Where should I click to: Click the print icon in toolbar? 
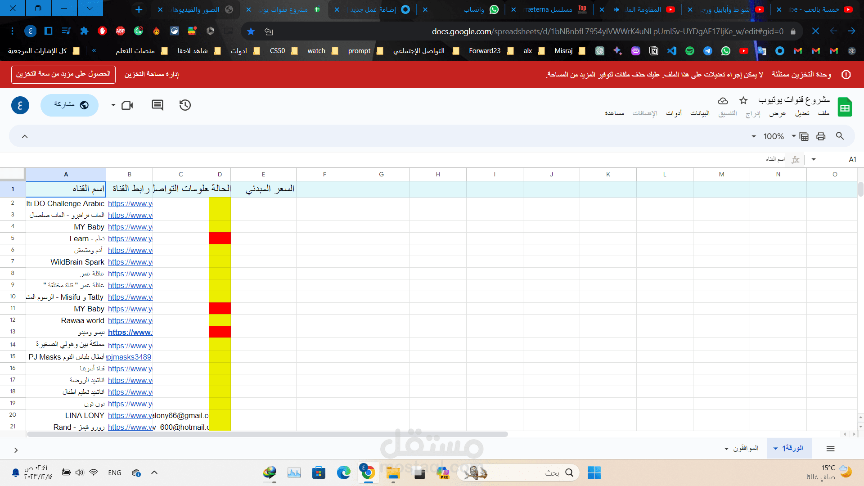coord(821,136)
